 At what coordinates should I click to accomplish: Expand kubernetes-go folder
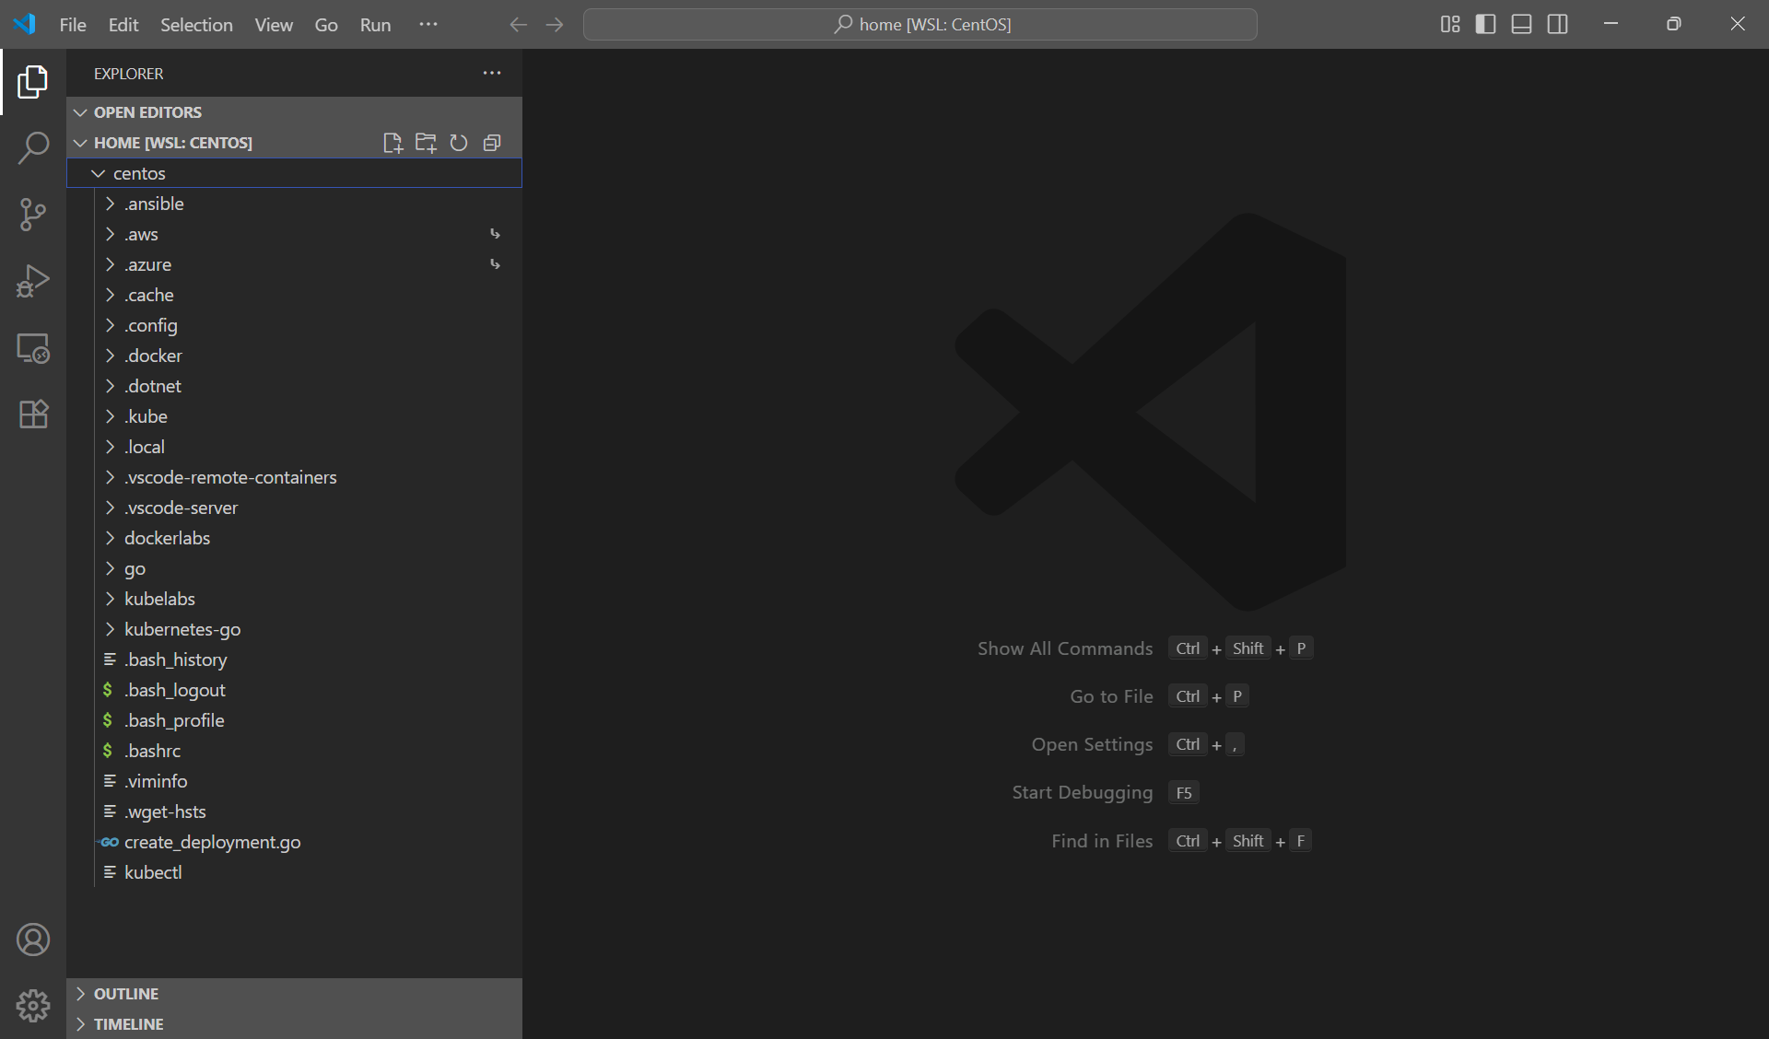point(294,629)
